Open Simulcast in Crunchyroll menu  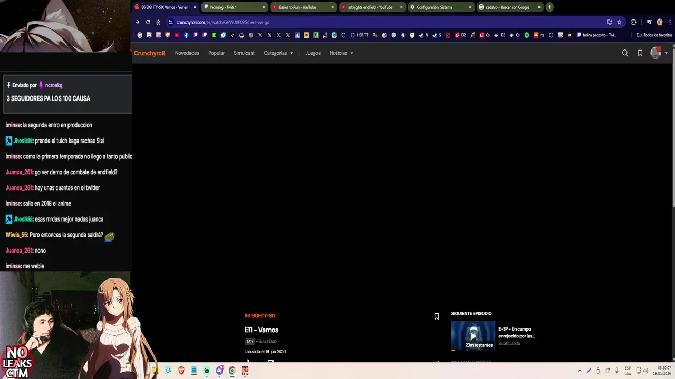(x=244, y=53)
